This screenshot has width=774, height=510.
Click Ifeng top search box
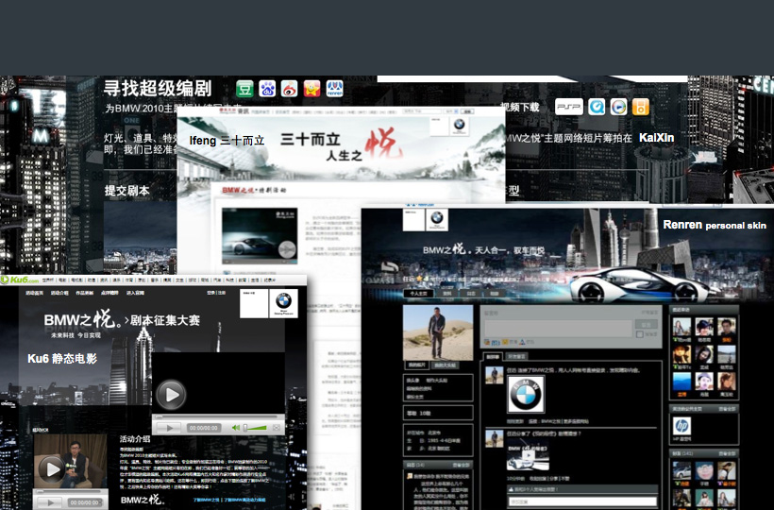click(x=423, y=111)
